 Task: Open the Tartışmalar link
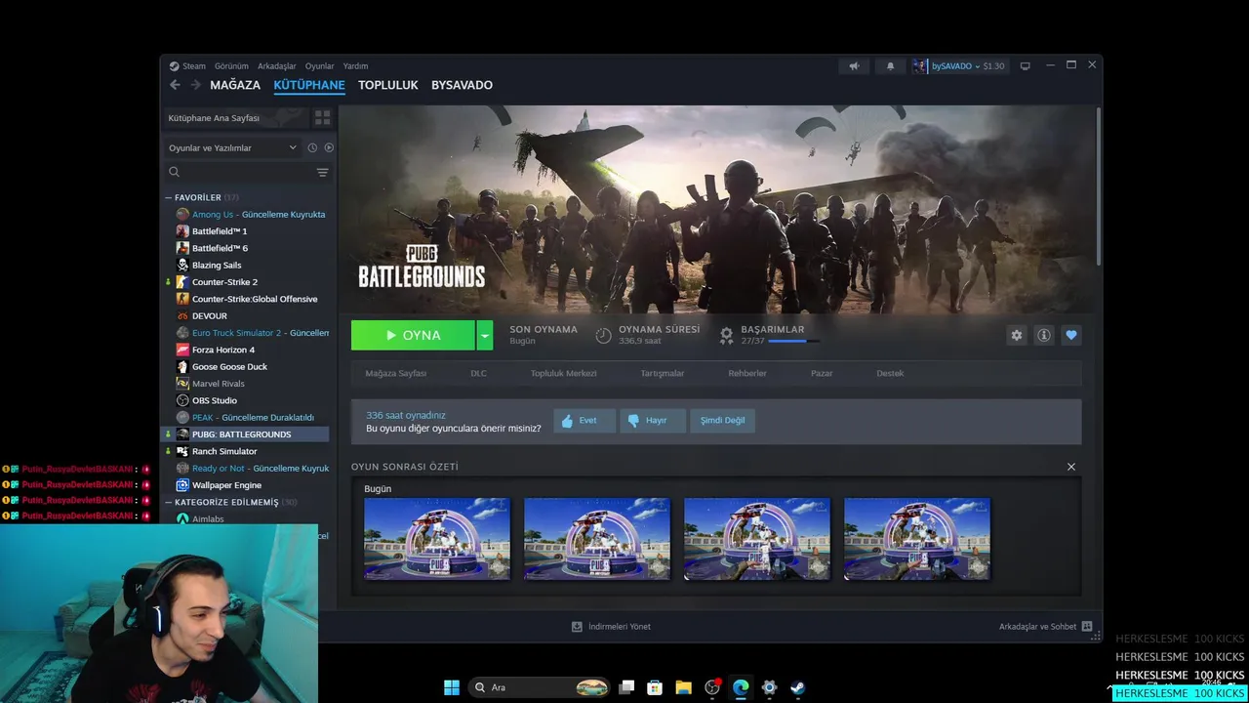(x=662, y=373)
